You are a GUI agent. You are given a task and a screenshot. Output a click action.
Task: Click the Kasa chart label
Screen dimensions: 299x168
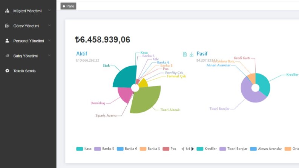pyautogui.click(x=144, y=53)
